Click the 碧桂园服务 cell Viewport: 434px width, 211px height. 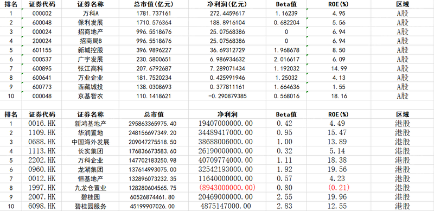click(x=90, y=206)
